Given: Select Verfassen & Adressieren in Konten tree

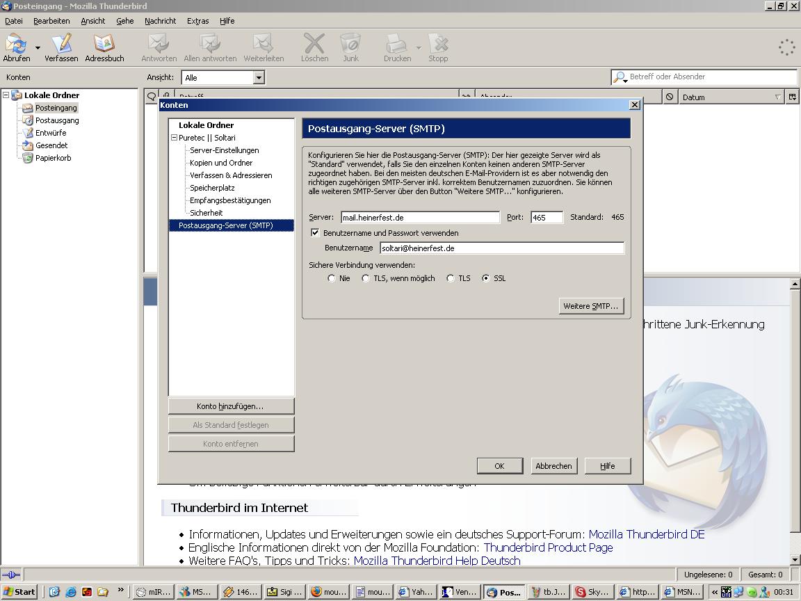Looking at the screenshot, I should tap(231, 175).
